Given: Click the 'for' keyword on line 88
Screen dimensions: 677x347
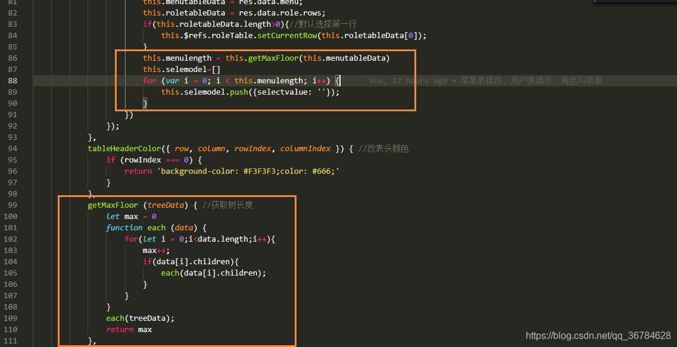Looking at the screenshot, I should (x=150, y=81).
